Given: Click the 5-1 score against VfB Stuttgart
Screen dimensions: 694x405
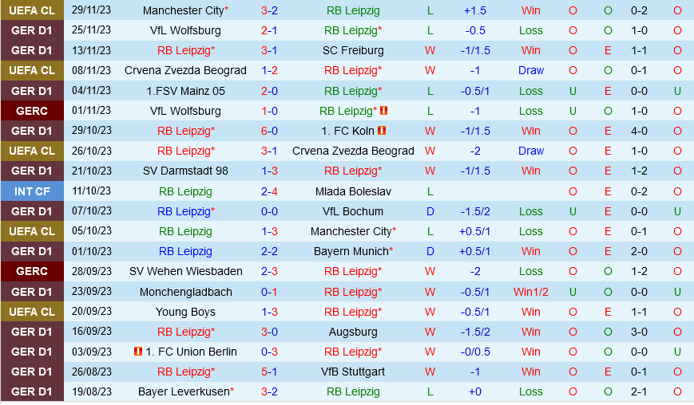Looking at the screenshot, I should click(269, 372).
